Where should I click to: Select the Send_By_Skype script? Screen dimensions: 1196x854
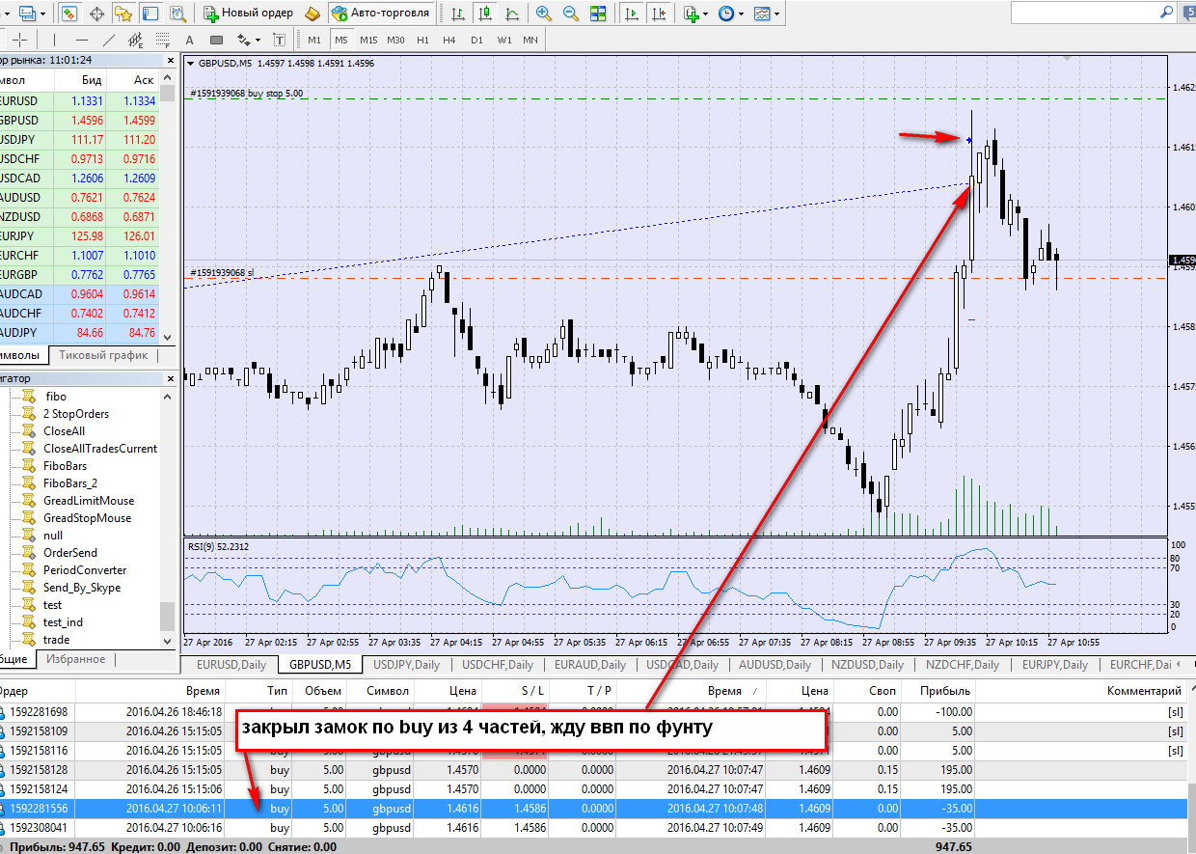82,588
